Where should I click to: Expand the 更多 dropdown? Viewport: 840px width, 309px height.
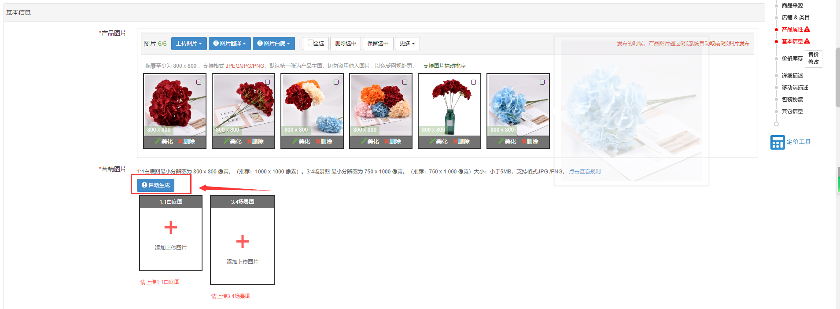click(x=407, y=44)
